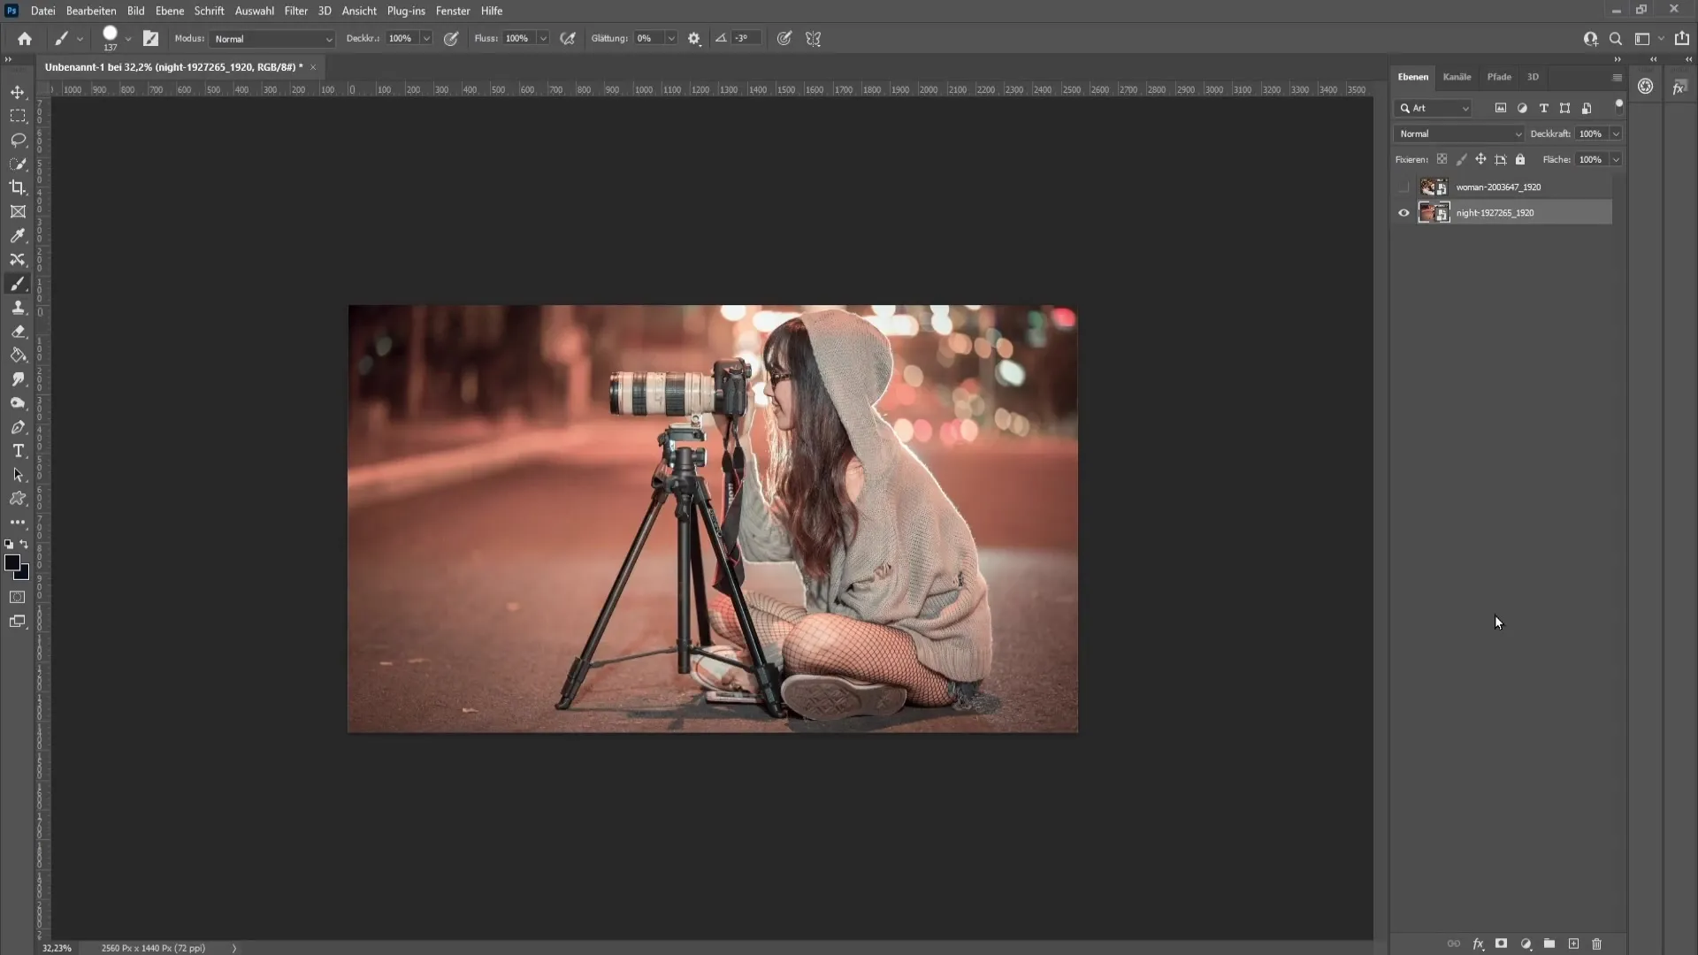1698x955 pixels.
Task: Select the Unbenannt-1 document tab
Action: 174,67
